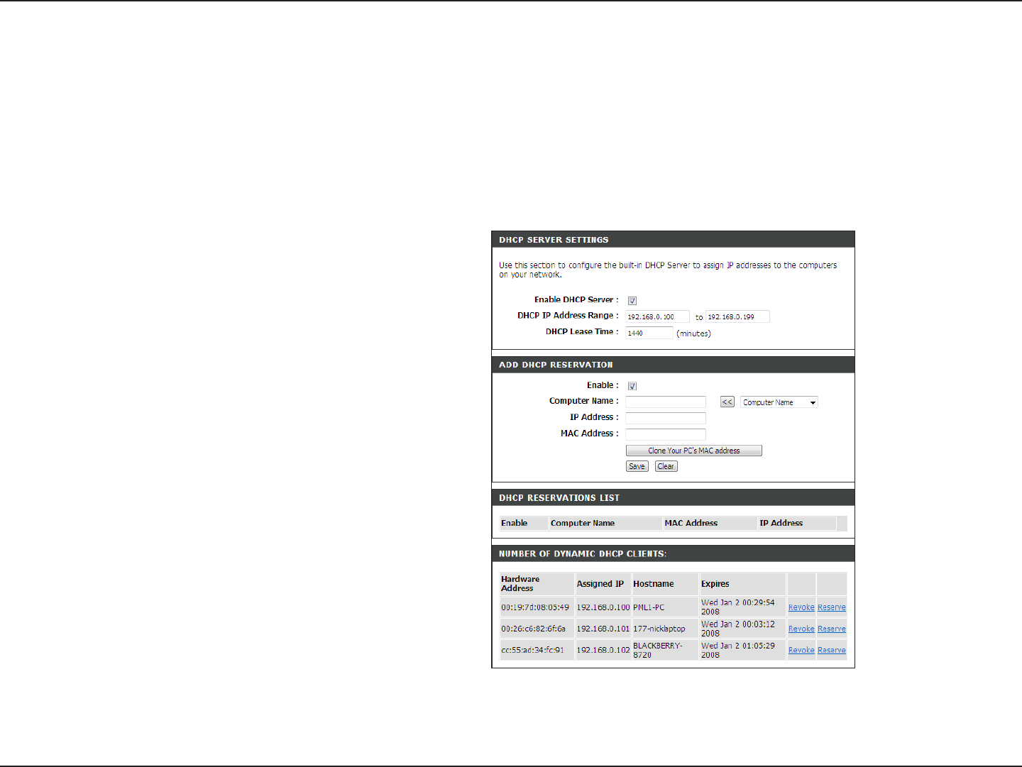Focus the MAC Address input field
This screenshot has width=1022, height=767.
click(666, 434)
